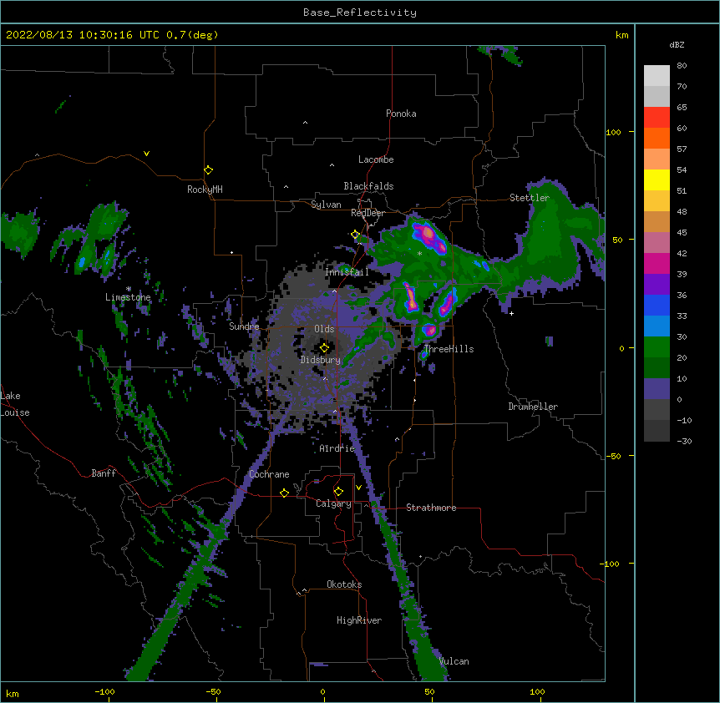The height and width of the screenshot is (703, 720).
Task: Select the Innisfail label
Action: pos(347,272)
